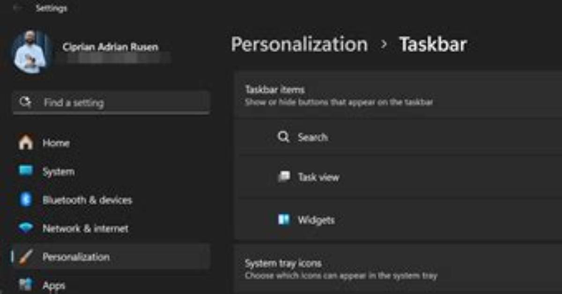The height and width of the screenshot is (294, 562).
Task: Go to Personalization via the breadcrumb
Action: click(299, 45)
